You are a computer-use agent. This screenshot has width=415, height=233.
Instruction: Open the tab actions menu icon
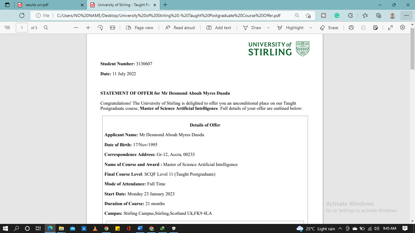coord(7,5)
